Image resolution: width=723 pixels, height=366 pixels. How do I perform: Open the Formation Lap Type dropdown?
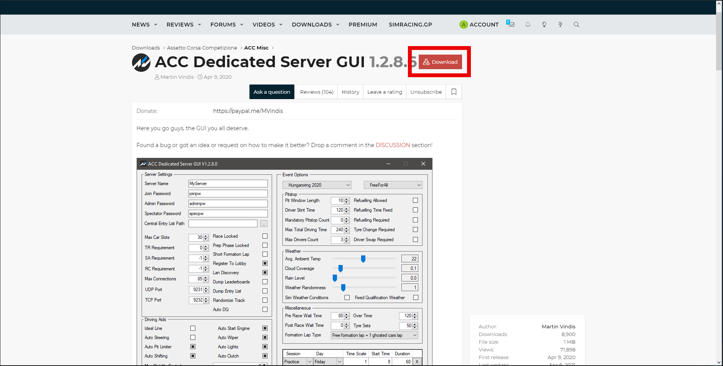(x=375, y=335)
